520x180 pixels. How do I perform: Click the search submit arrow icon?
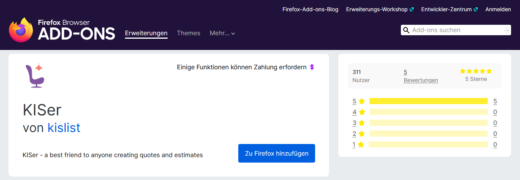click(506, 31)
